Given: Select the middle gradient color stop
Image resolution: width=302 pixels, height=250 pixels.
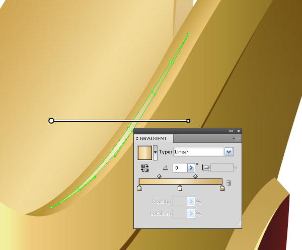Looking at the screenshot, I should [x=180, y=188].
